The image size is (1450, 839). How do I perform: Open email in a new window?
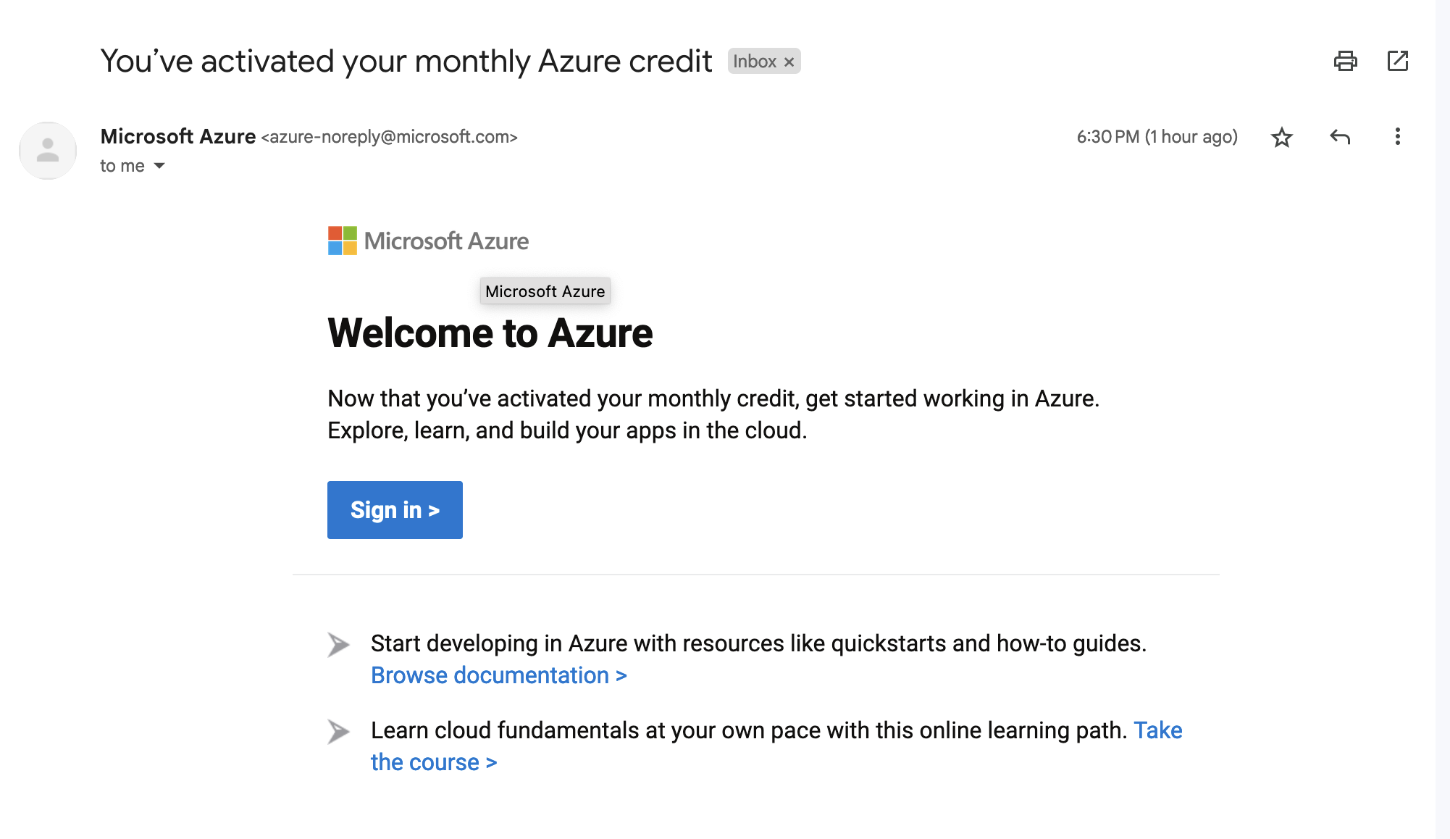point(1399,62)
